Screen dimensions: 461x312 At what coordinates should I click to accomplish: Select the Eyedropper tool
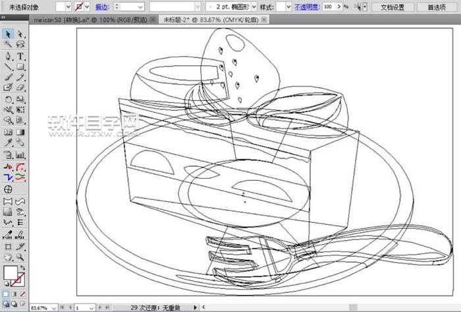coord(8,142)
